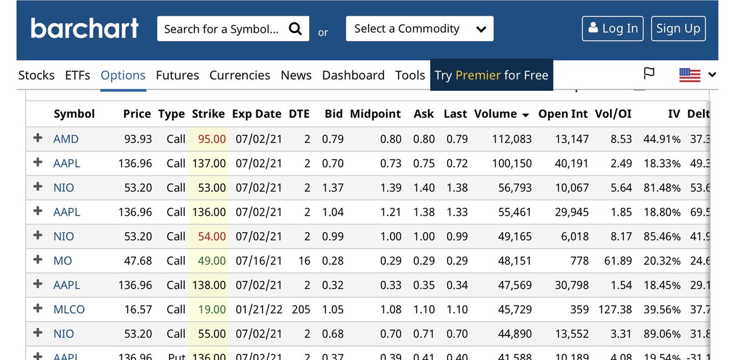Click the barchart logo
The height and width of the screenshot is (360, 729).
pyautogui.click(x=84, y=29)
